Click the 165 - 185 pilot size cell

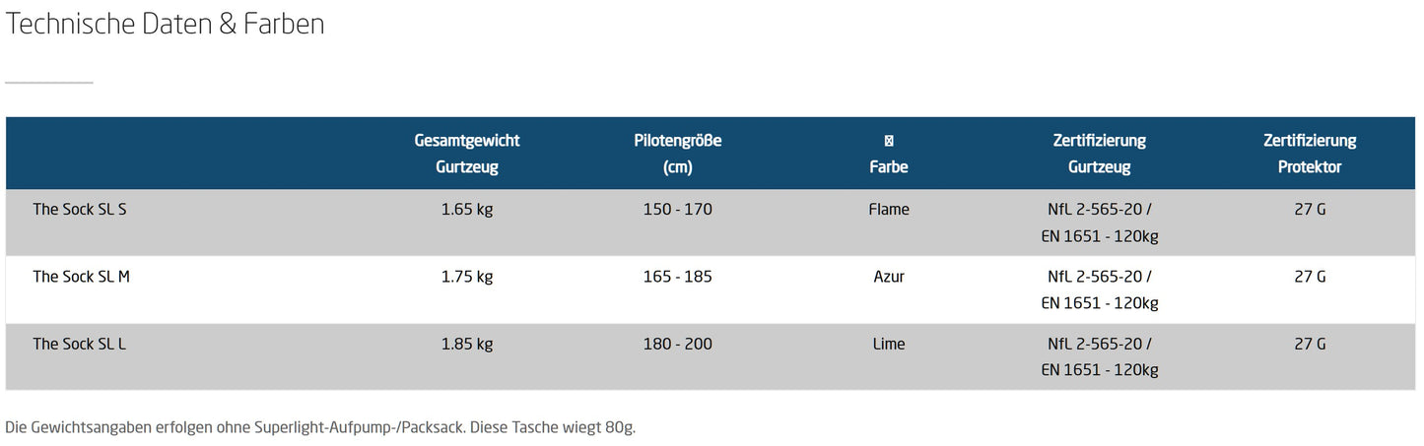[x=677, y=277]
